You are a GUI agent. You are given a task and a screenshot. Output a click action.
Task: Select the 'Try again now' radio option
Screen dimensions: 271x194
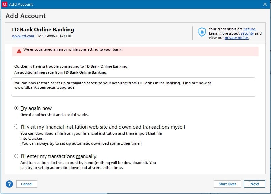16,108
